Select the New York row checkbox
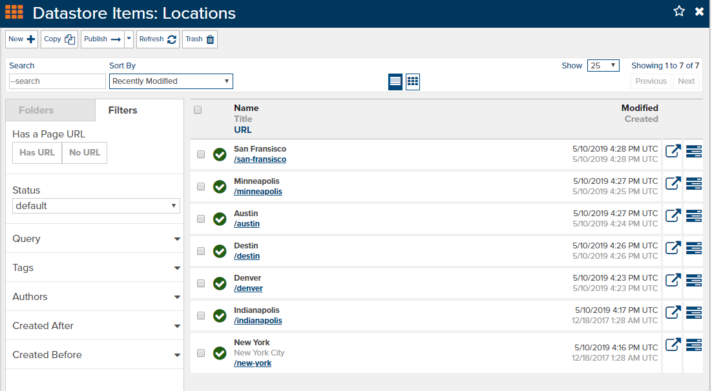 coord(201,353)
